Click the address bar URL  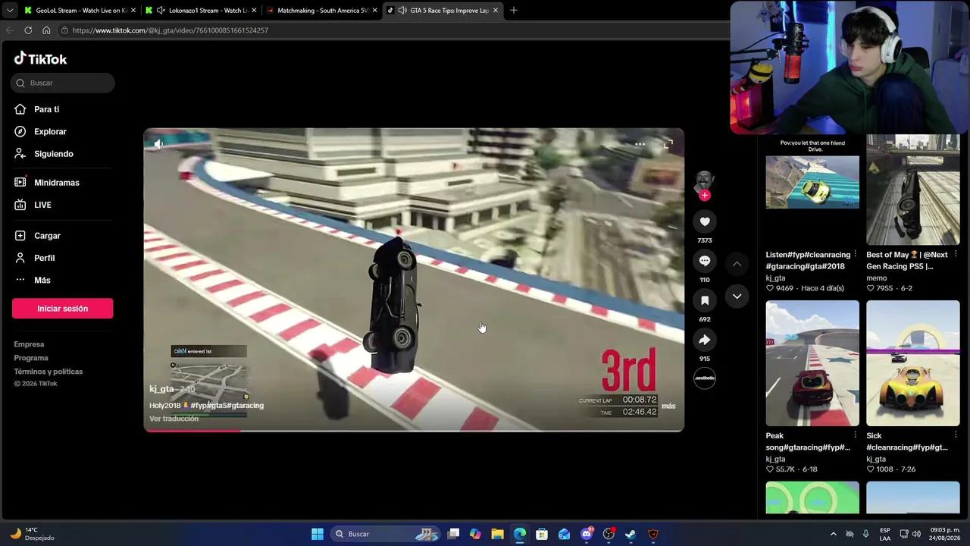point(171,30)
